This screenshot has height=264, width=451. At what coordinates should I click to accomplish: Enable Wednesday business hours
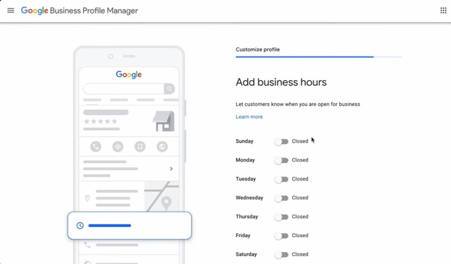pos(282,198)
